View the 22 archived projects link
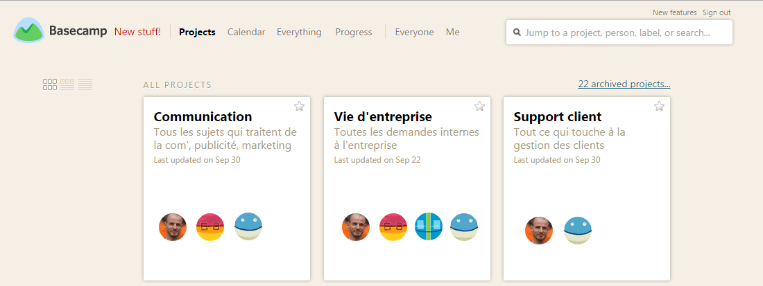763x286 pixels. click(x=624, y=84)
